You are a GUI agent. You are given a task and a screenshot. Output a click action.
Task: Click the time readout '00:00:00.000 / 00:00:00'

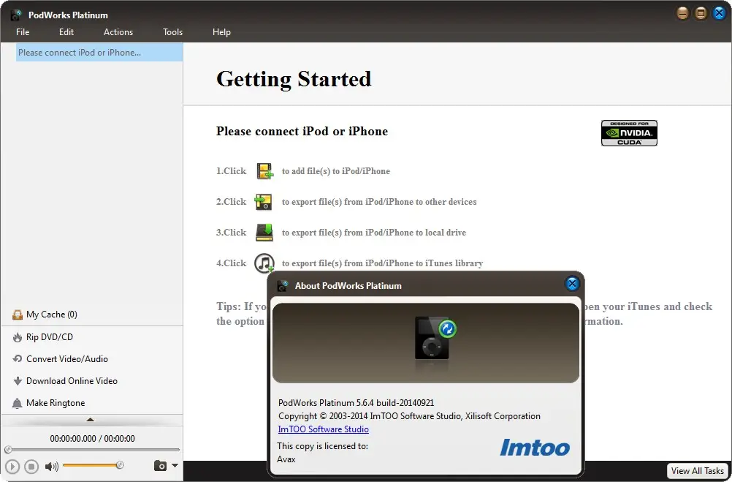click(93, 439)
